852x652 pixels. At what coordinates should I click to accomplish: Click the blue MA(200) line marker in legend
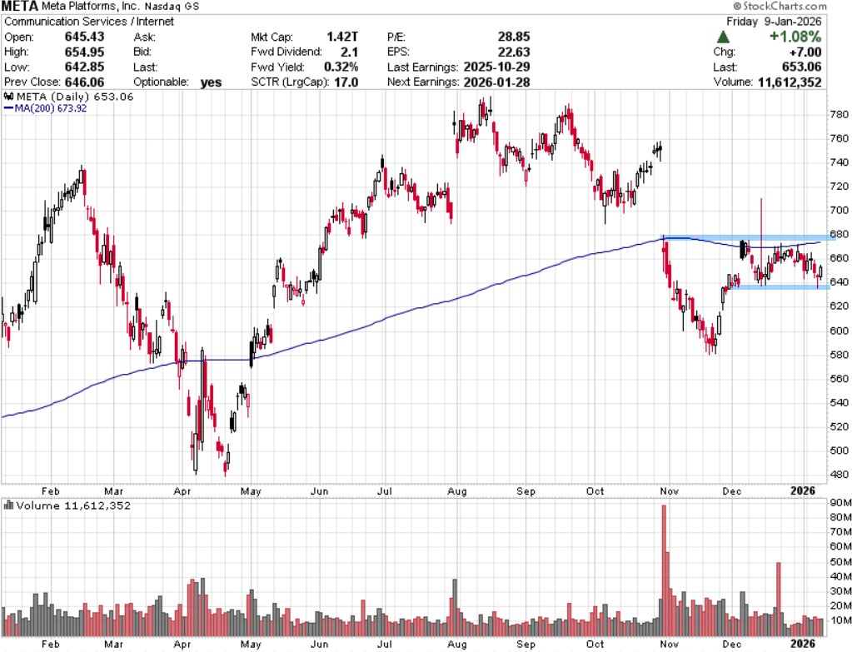click(8, 108)
